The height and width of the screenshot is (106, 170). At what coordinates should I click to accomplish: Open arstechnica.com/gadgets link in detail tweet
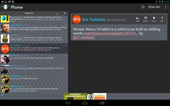(x=111, y=33)
